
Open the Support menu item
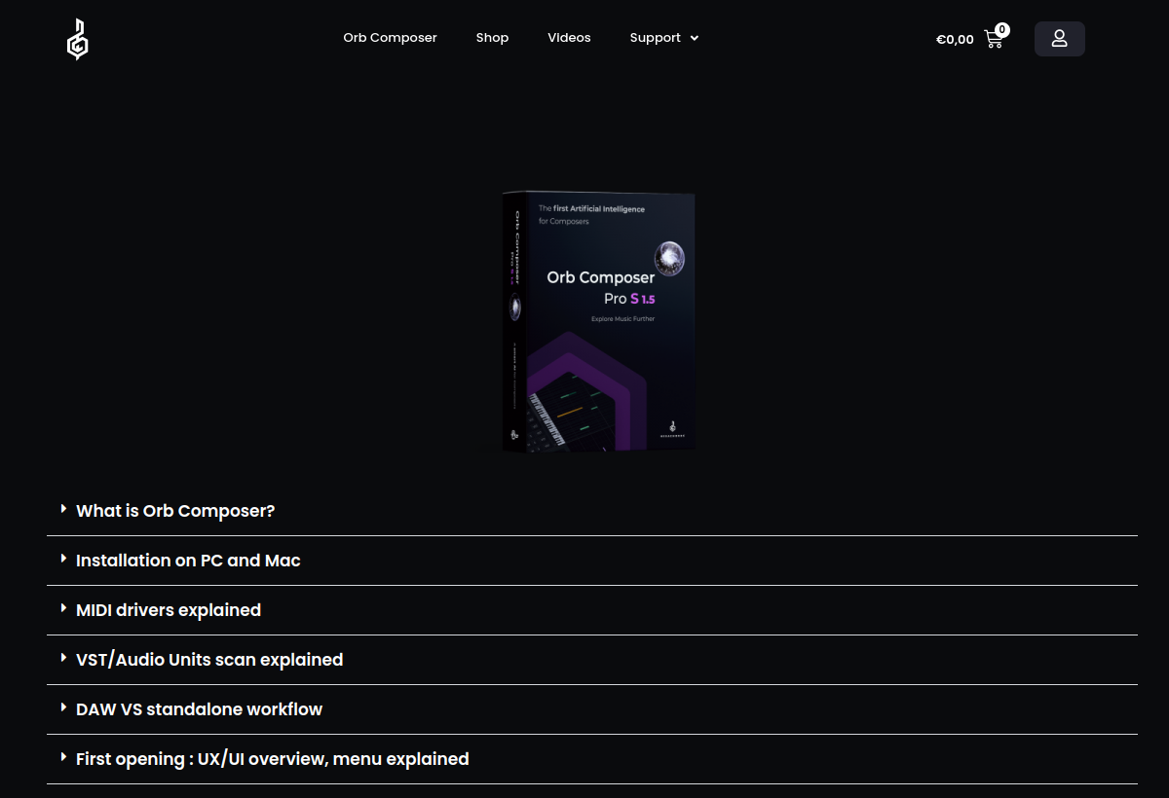pos(655,38)
